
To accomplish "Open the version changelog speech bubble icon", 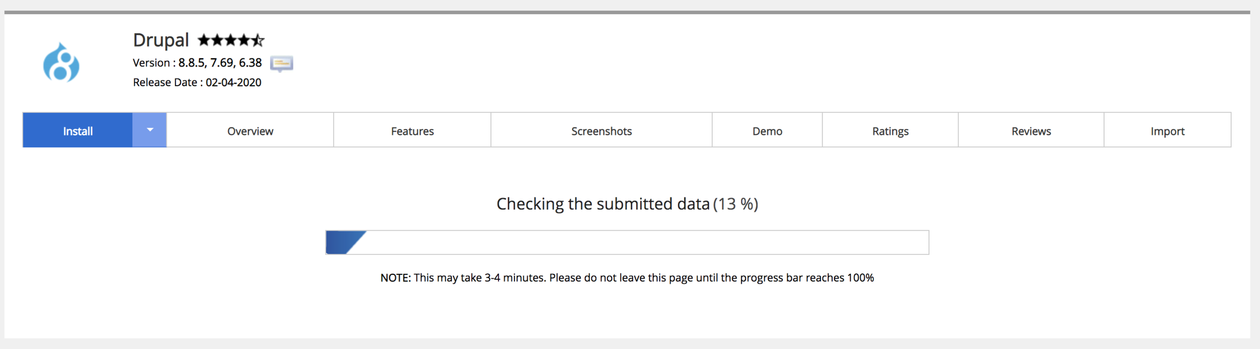I will point(281,63).
